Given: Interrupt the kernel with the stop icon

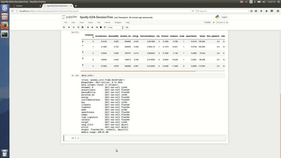Looking at the screenshot, I should tap(101, 27).
